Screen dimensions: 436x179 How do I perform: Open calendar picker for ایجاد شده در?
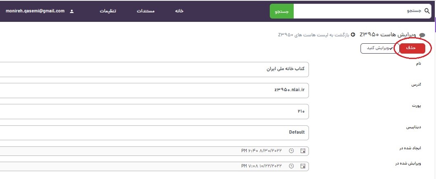(x=303, y=151)
